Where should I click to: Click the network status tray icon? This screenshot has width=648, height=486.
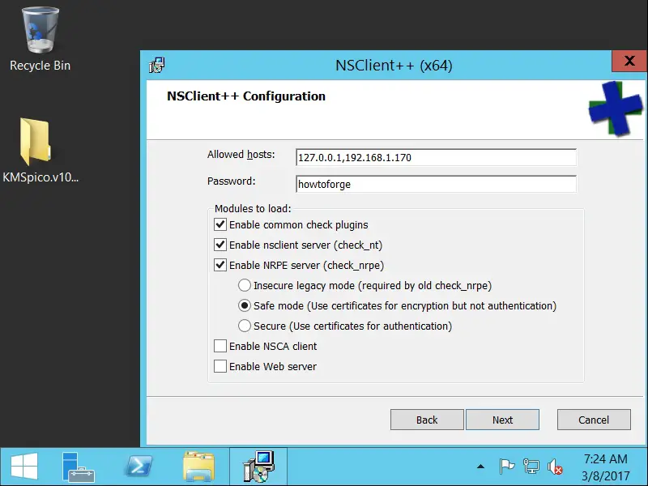pos(531,467)
